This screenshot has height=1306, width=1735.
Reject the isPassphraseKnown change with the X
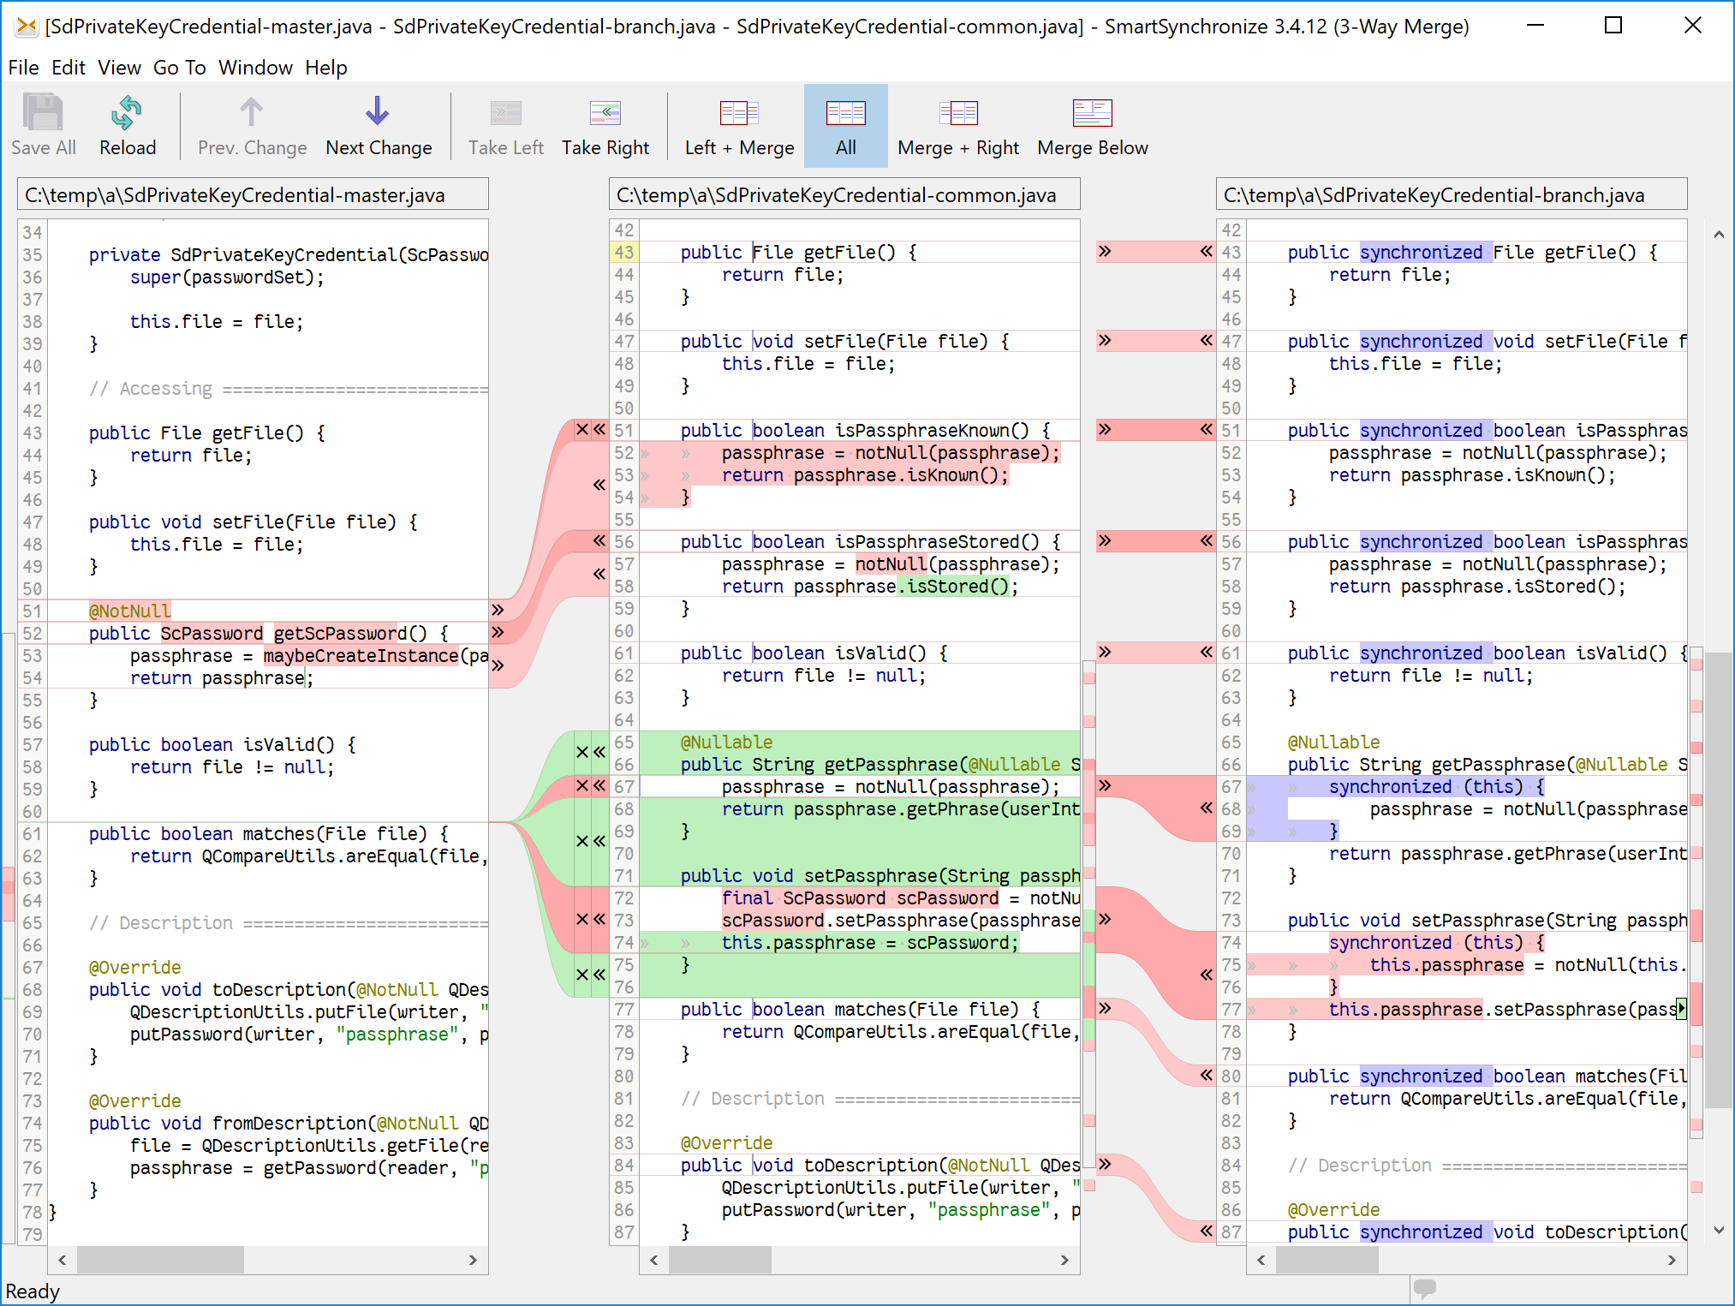coord(581,430)
